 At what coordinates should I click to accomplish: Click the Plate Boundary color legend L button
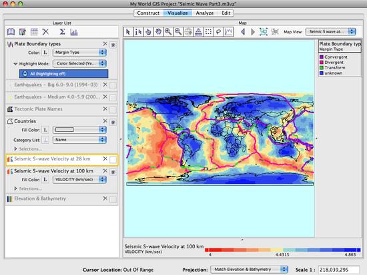45,53
